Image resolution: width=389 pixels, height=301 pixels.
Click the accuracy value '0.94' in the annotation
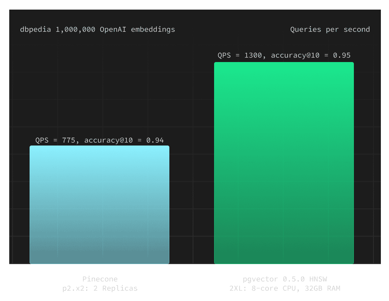click(x=157, y=140)
